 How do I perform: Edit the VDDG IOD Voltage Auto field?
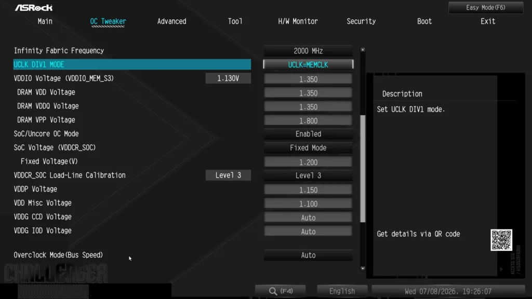tap(308, 232)
